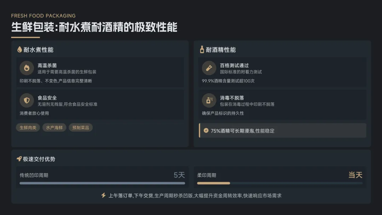The width and height of the screenshot is (382, 215).
Task: Click the shield icon next to 食品安全
Action: click(27, 100)
